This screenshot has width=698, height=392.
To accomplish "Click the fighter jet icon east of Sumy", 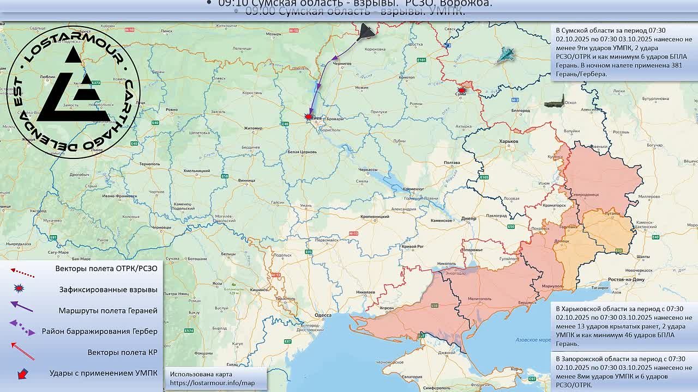I will click(504, 55).
